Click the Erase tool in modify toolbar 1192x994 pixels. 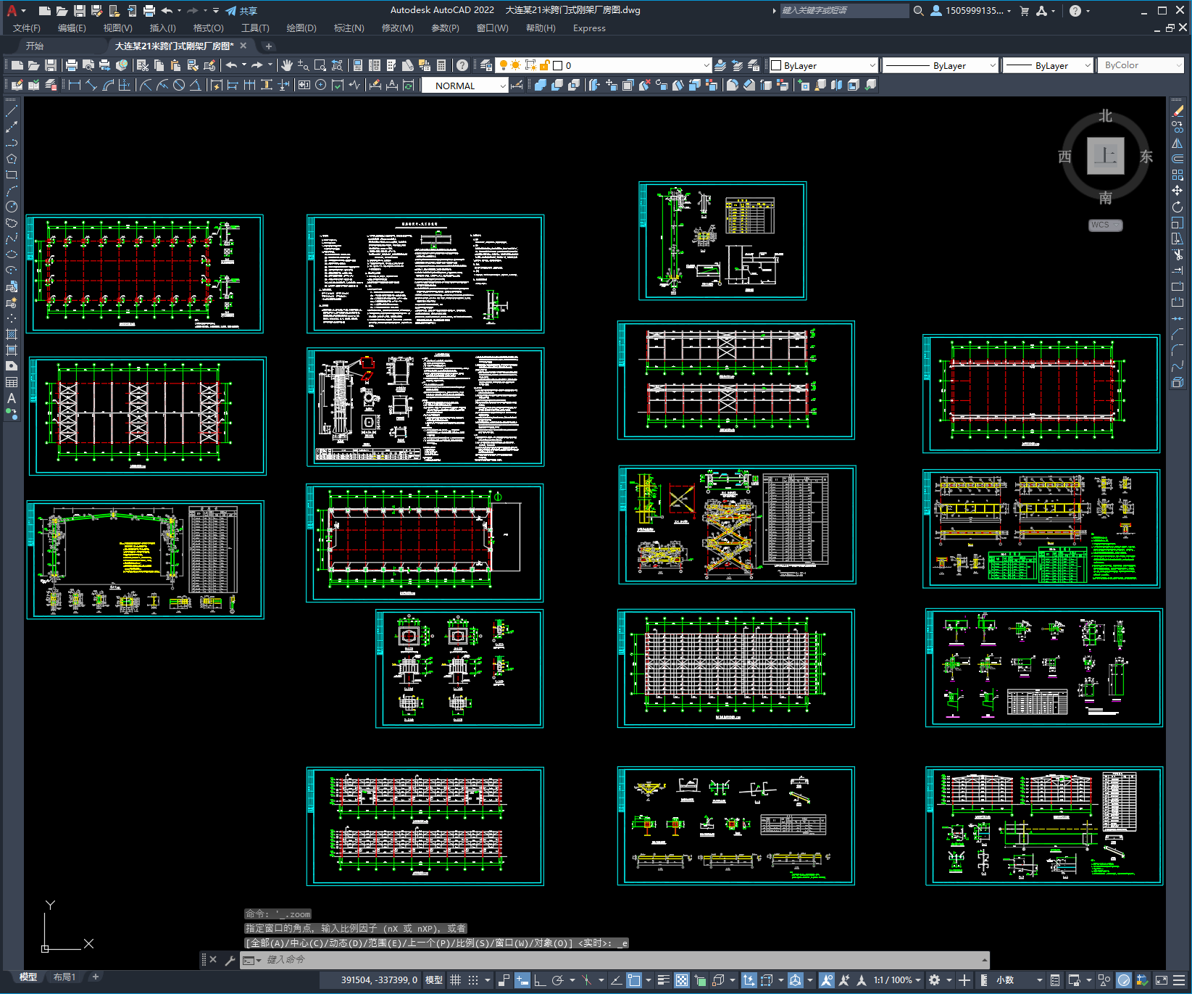[1178, 111]
